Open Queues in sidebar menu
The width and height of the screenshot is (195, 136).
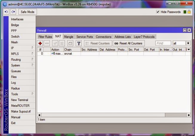tap(22, 71)
